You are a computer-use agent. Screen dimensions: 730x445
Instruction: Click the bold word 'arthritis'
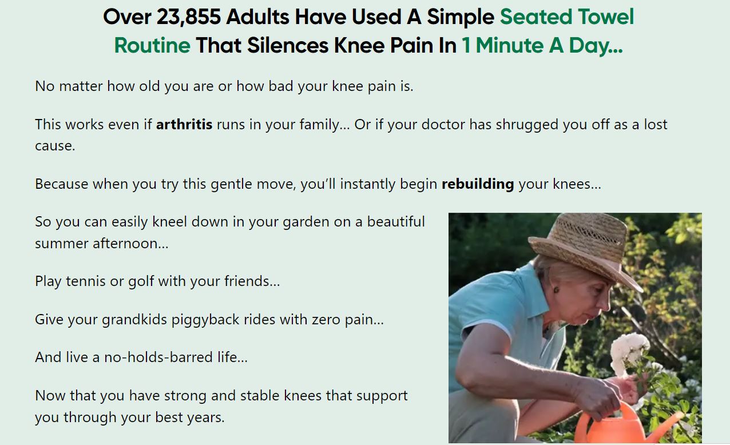184,124
